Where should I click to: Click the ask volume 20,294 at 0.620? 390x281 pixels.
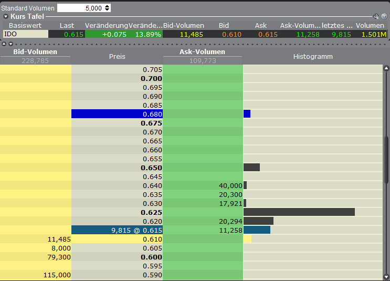(x=230, y=221)
